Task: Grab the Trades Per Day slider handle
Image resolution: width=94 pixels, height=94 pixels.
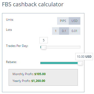Action: coord(44,47)
